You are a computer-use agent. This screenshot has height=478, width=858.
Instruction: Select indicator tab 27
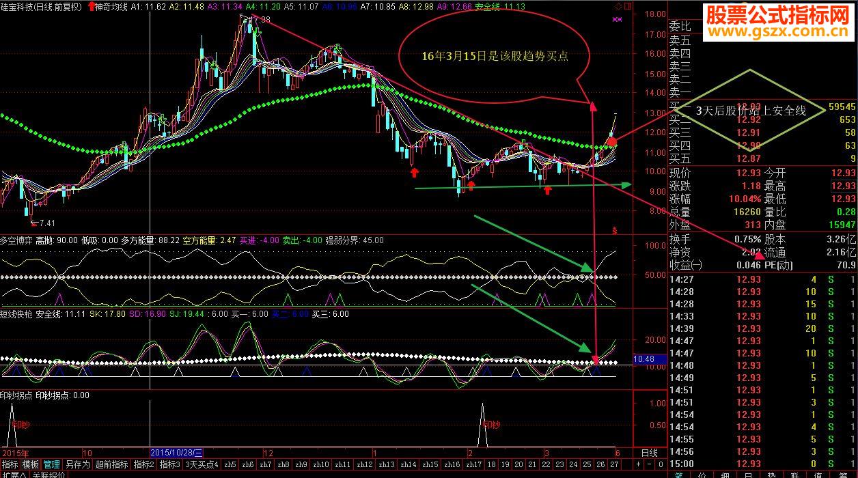coord(614,464)
